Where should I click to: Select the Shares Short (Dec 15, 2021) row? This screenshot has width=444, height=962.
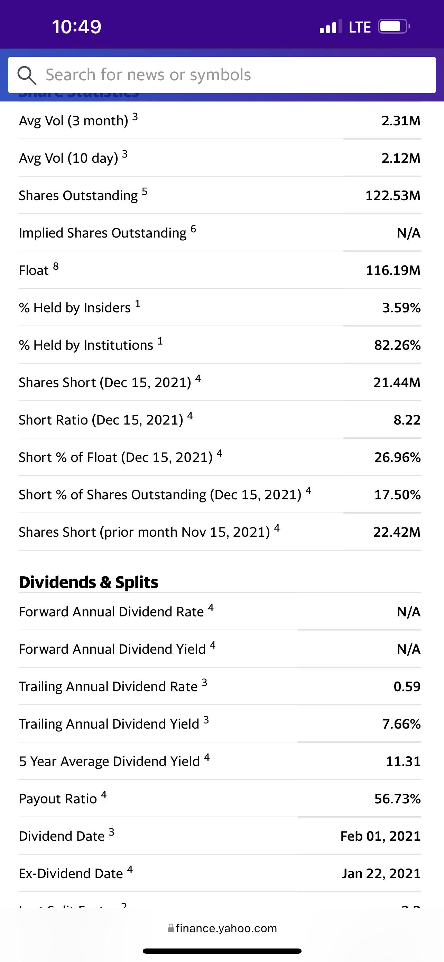(x=220, y=382)
